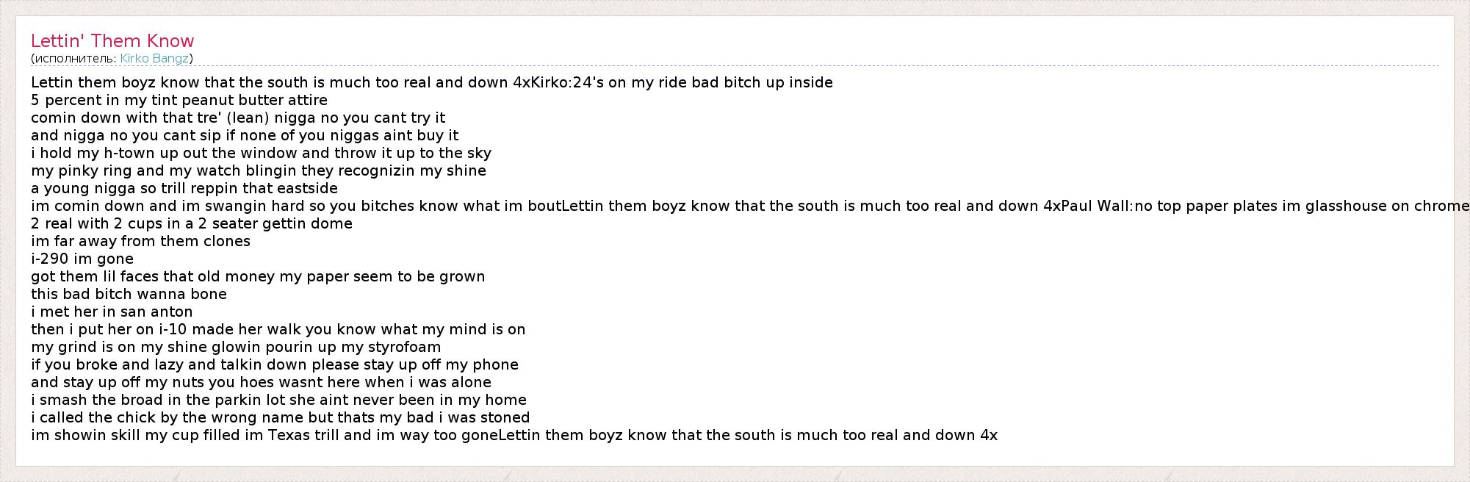Click the '2 real with 2 cups' line

tap(192, 223)
